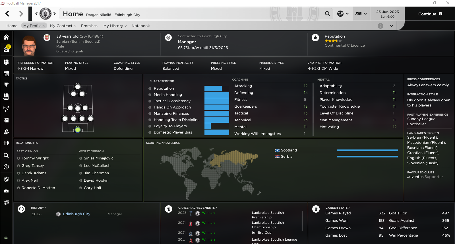Image resolution: width=455 pixels, height=244 pixels.
Task: Open the Notebook tab
Action: click(x=141, y=26)
